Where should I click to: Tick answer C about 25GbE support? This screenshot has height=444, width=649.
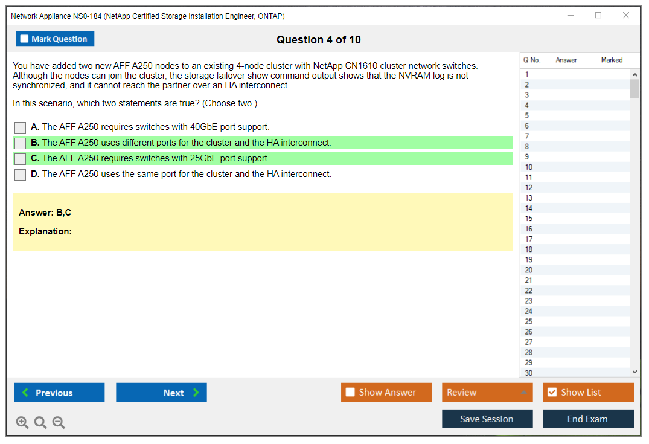(x=21, y=159)
